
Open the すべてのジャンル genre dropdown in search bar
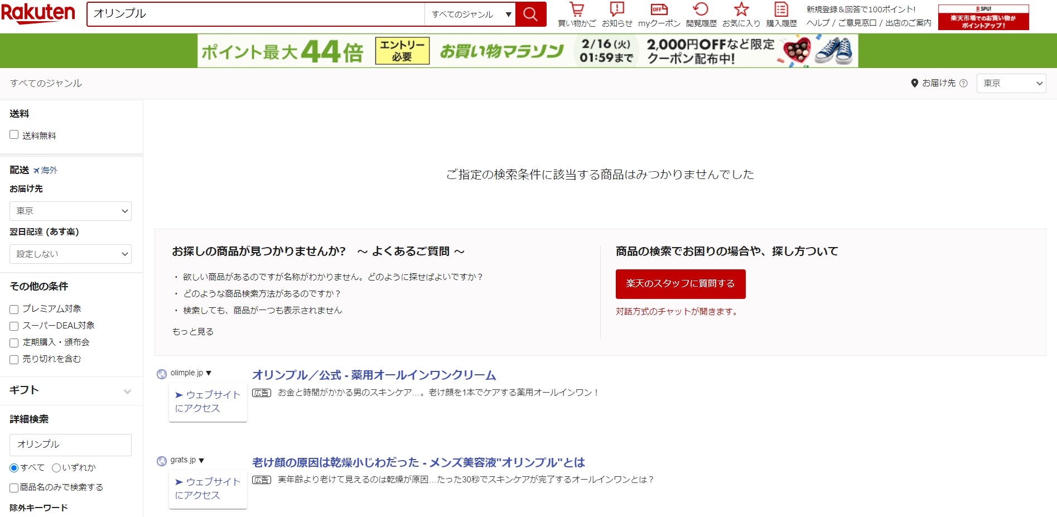[x=470, y=15]
